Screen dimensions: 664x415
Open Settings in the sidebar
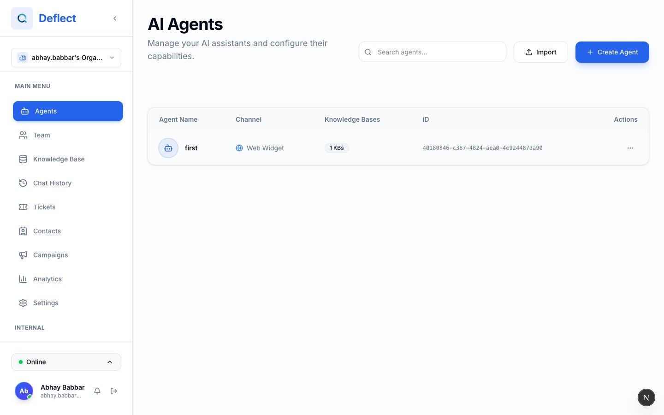tap(68, 303)
